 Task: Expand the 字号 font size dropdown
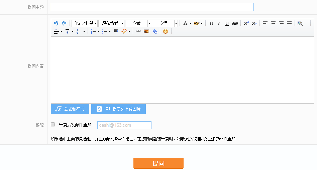coord(165,23)
